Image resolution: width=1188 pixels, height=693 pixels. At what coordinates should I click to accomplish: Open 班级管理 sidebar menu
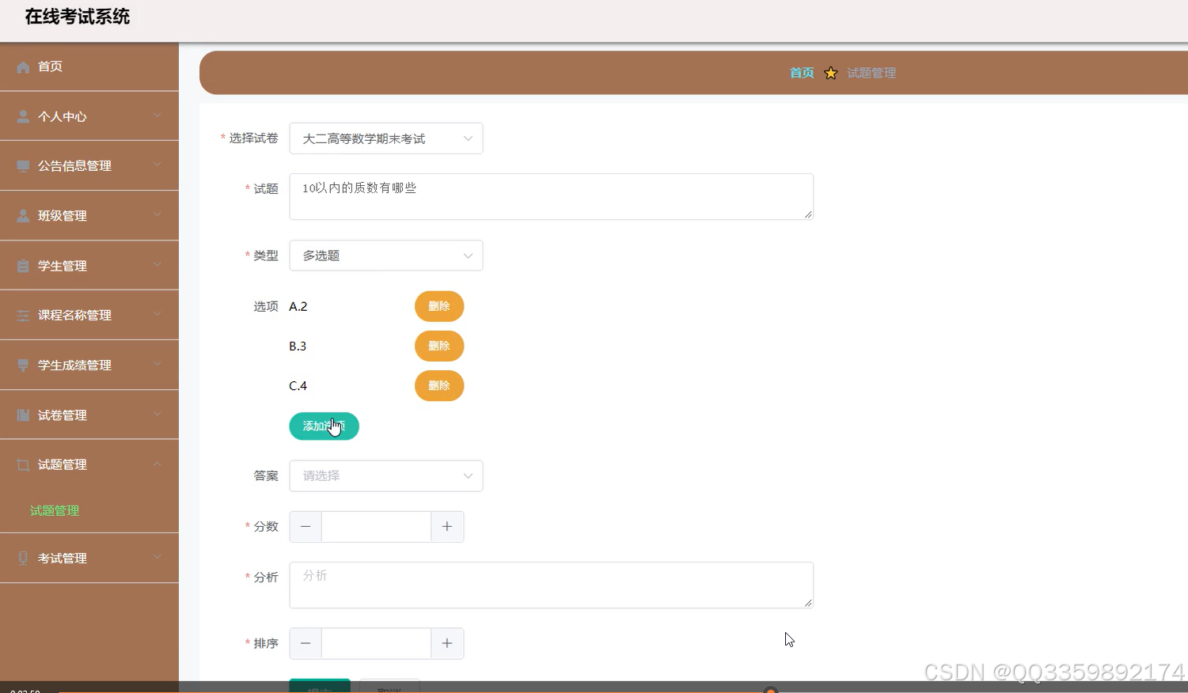coord(89,216)
